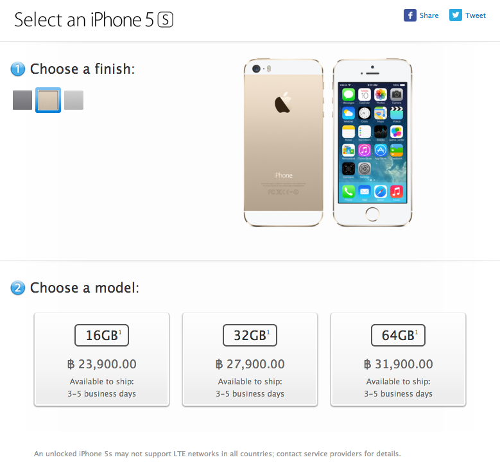Screen dimensions: 500x471
Task: Choose the 16GB model card
Action: (x=101, y=359)
